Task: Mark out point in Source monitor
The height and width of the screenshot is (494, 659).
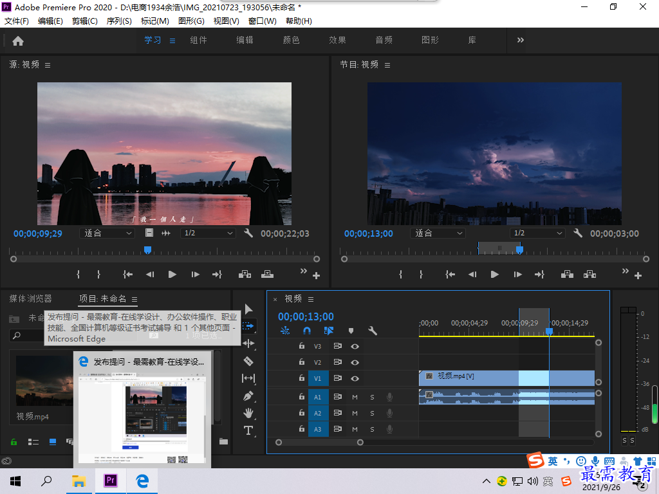Action: click(98, 275)
